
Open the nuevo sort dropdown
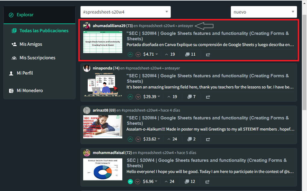click(x=264, y=12)
